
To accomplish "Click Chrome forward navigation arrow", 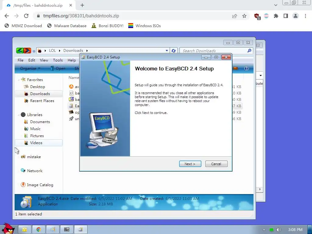I will pyautogui.click(x=16, y=16).
